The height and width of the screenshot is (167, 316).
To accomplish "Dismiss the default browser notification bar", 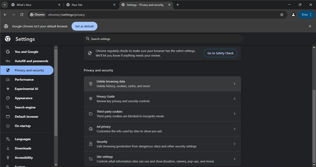I will 310,26.
